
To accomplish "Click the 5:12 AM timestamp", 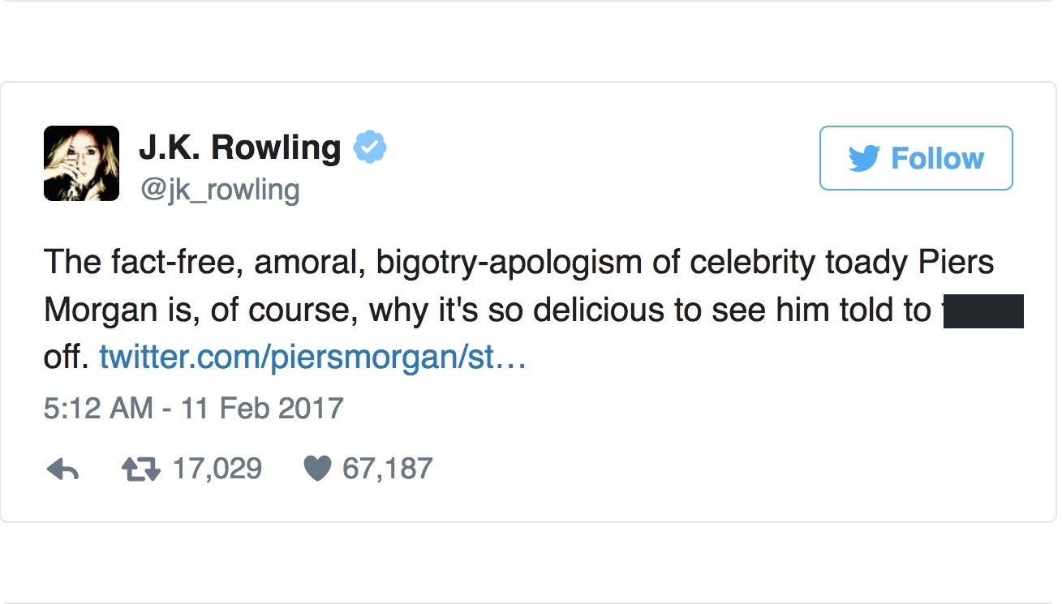I will pyautogui.click(x=97, y=407).
